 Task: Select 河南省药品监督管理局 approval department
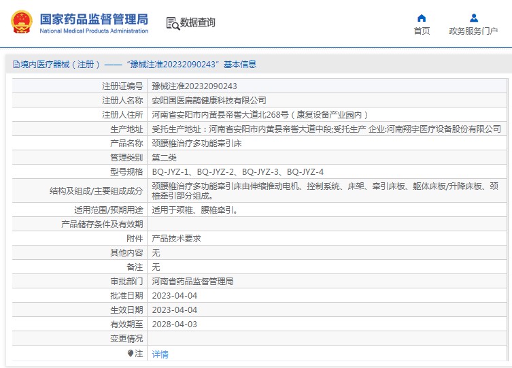click(x=192, y=282)
